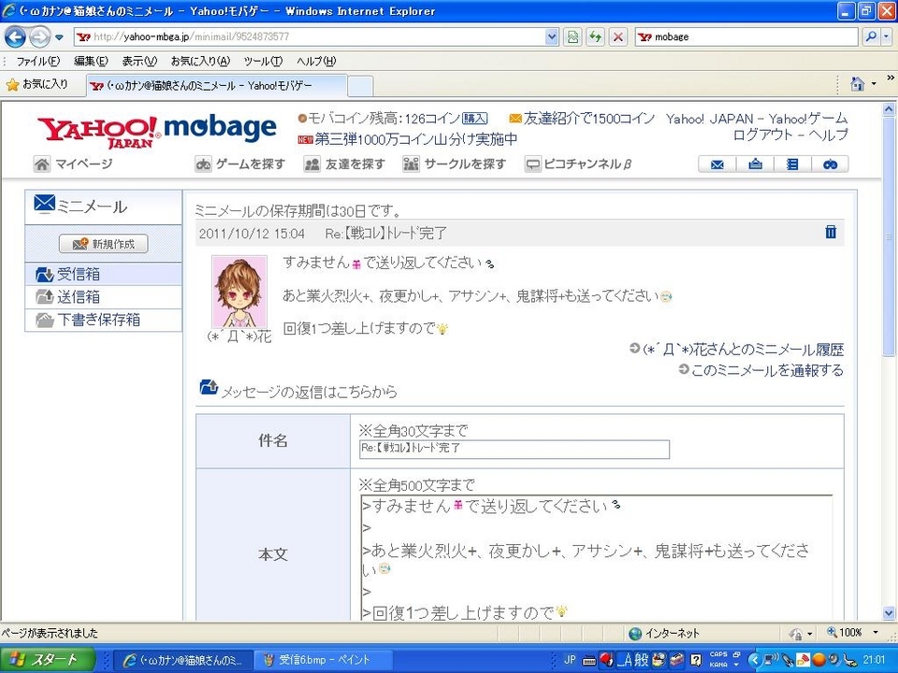Go to マイページ with the house icon
The width and height of the screenshot is (898, 673).
point(73,165)
